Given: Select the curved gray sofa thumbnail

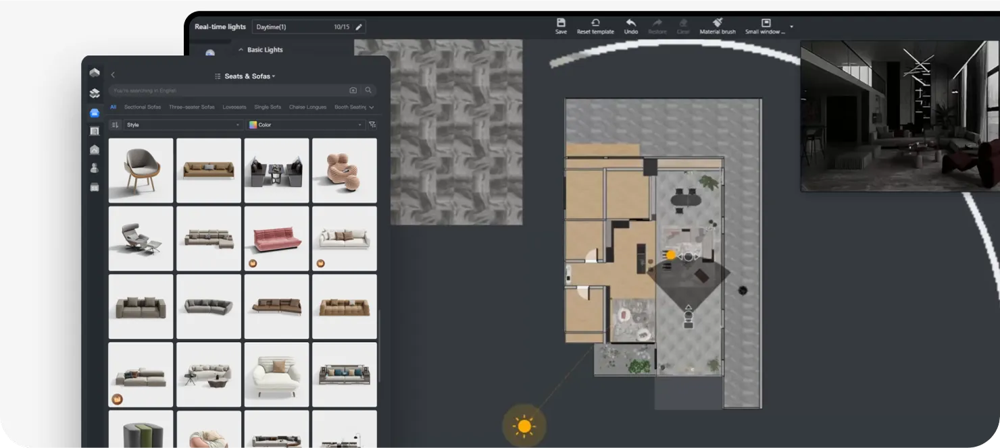Looking at the screenshot, I should pos(209,306).
